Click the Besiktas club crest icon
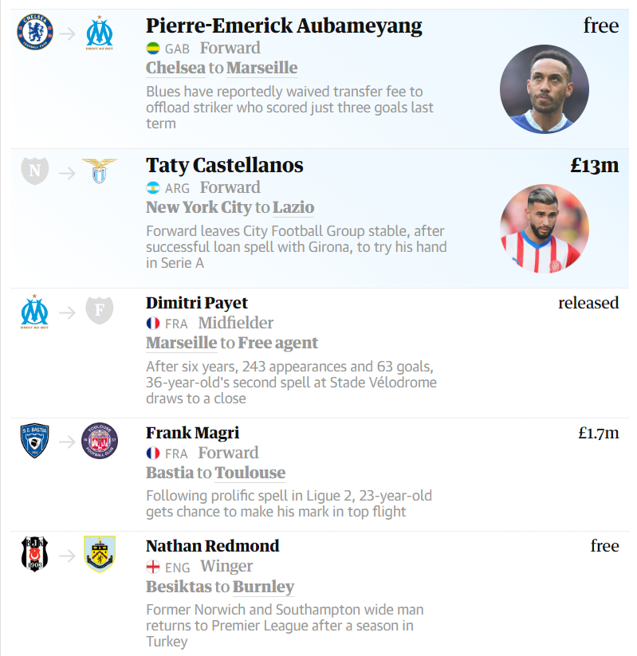The width and height of the screenshot is (637, 656). (35, 554)
